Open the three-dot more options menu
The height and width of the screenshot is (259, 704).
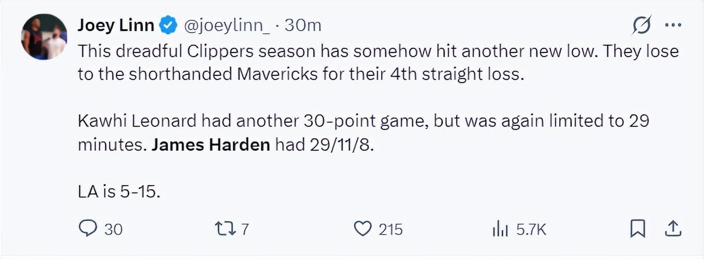click(x=673, y=25)
